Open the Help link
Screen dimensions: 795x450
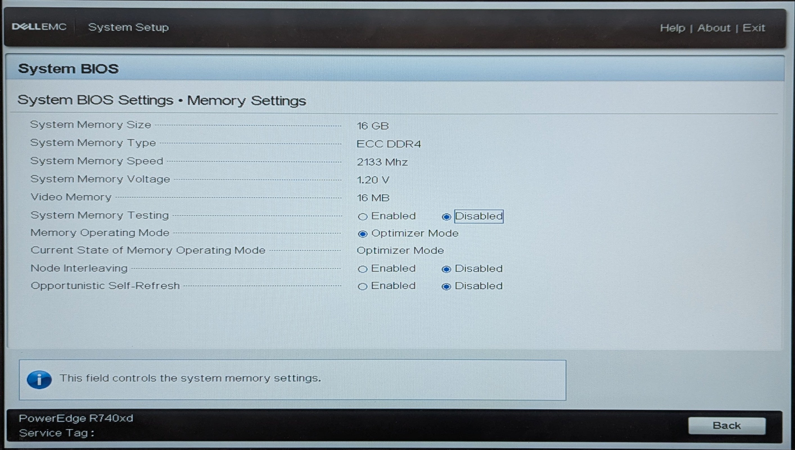(x=673, y=28)
